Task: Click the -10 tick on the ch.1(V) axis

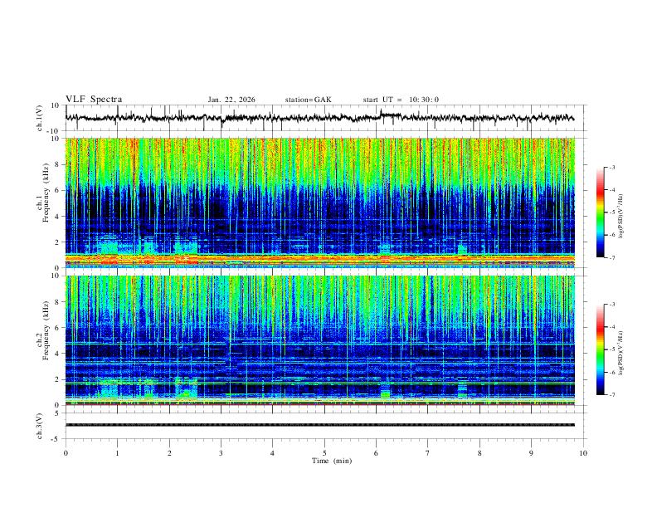Action: pyautogui.click(x=55, y=131)
